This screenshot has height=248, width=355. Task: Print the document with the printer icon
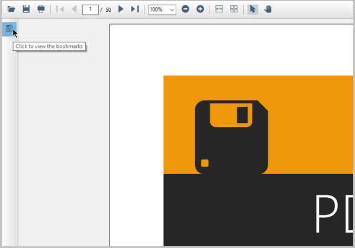coord(41,9)
